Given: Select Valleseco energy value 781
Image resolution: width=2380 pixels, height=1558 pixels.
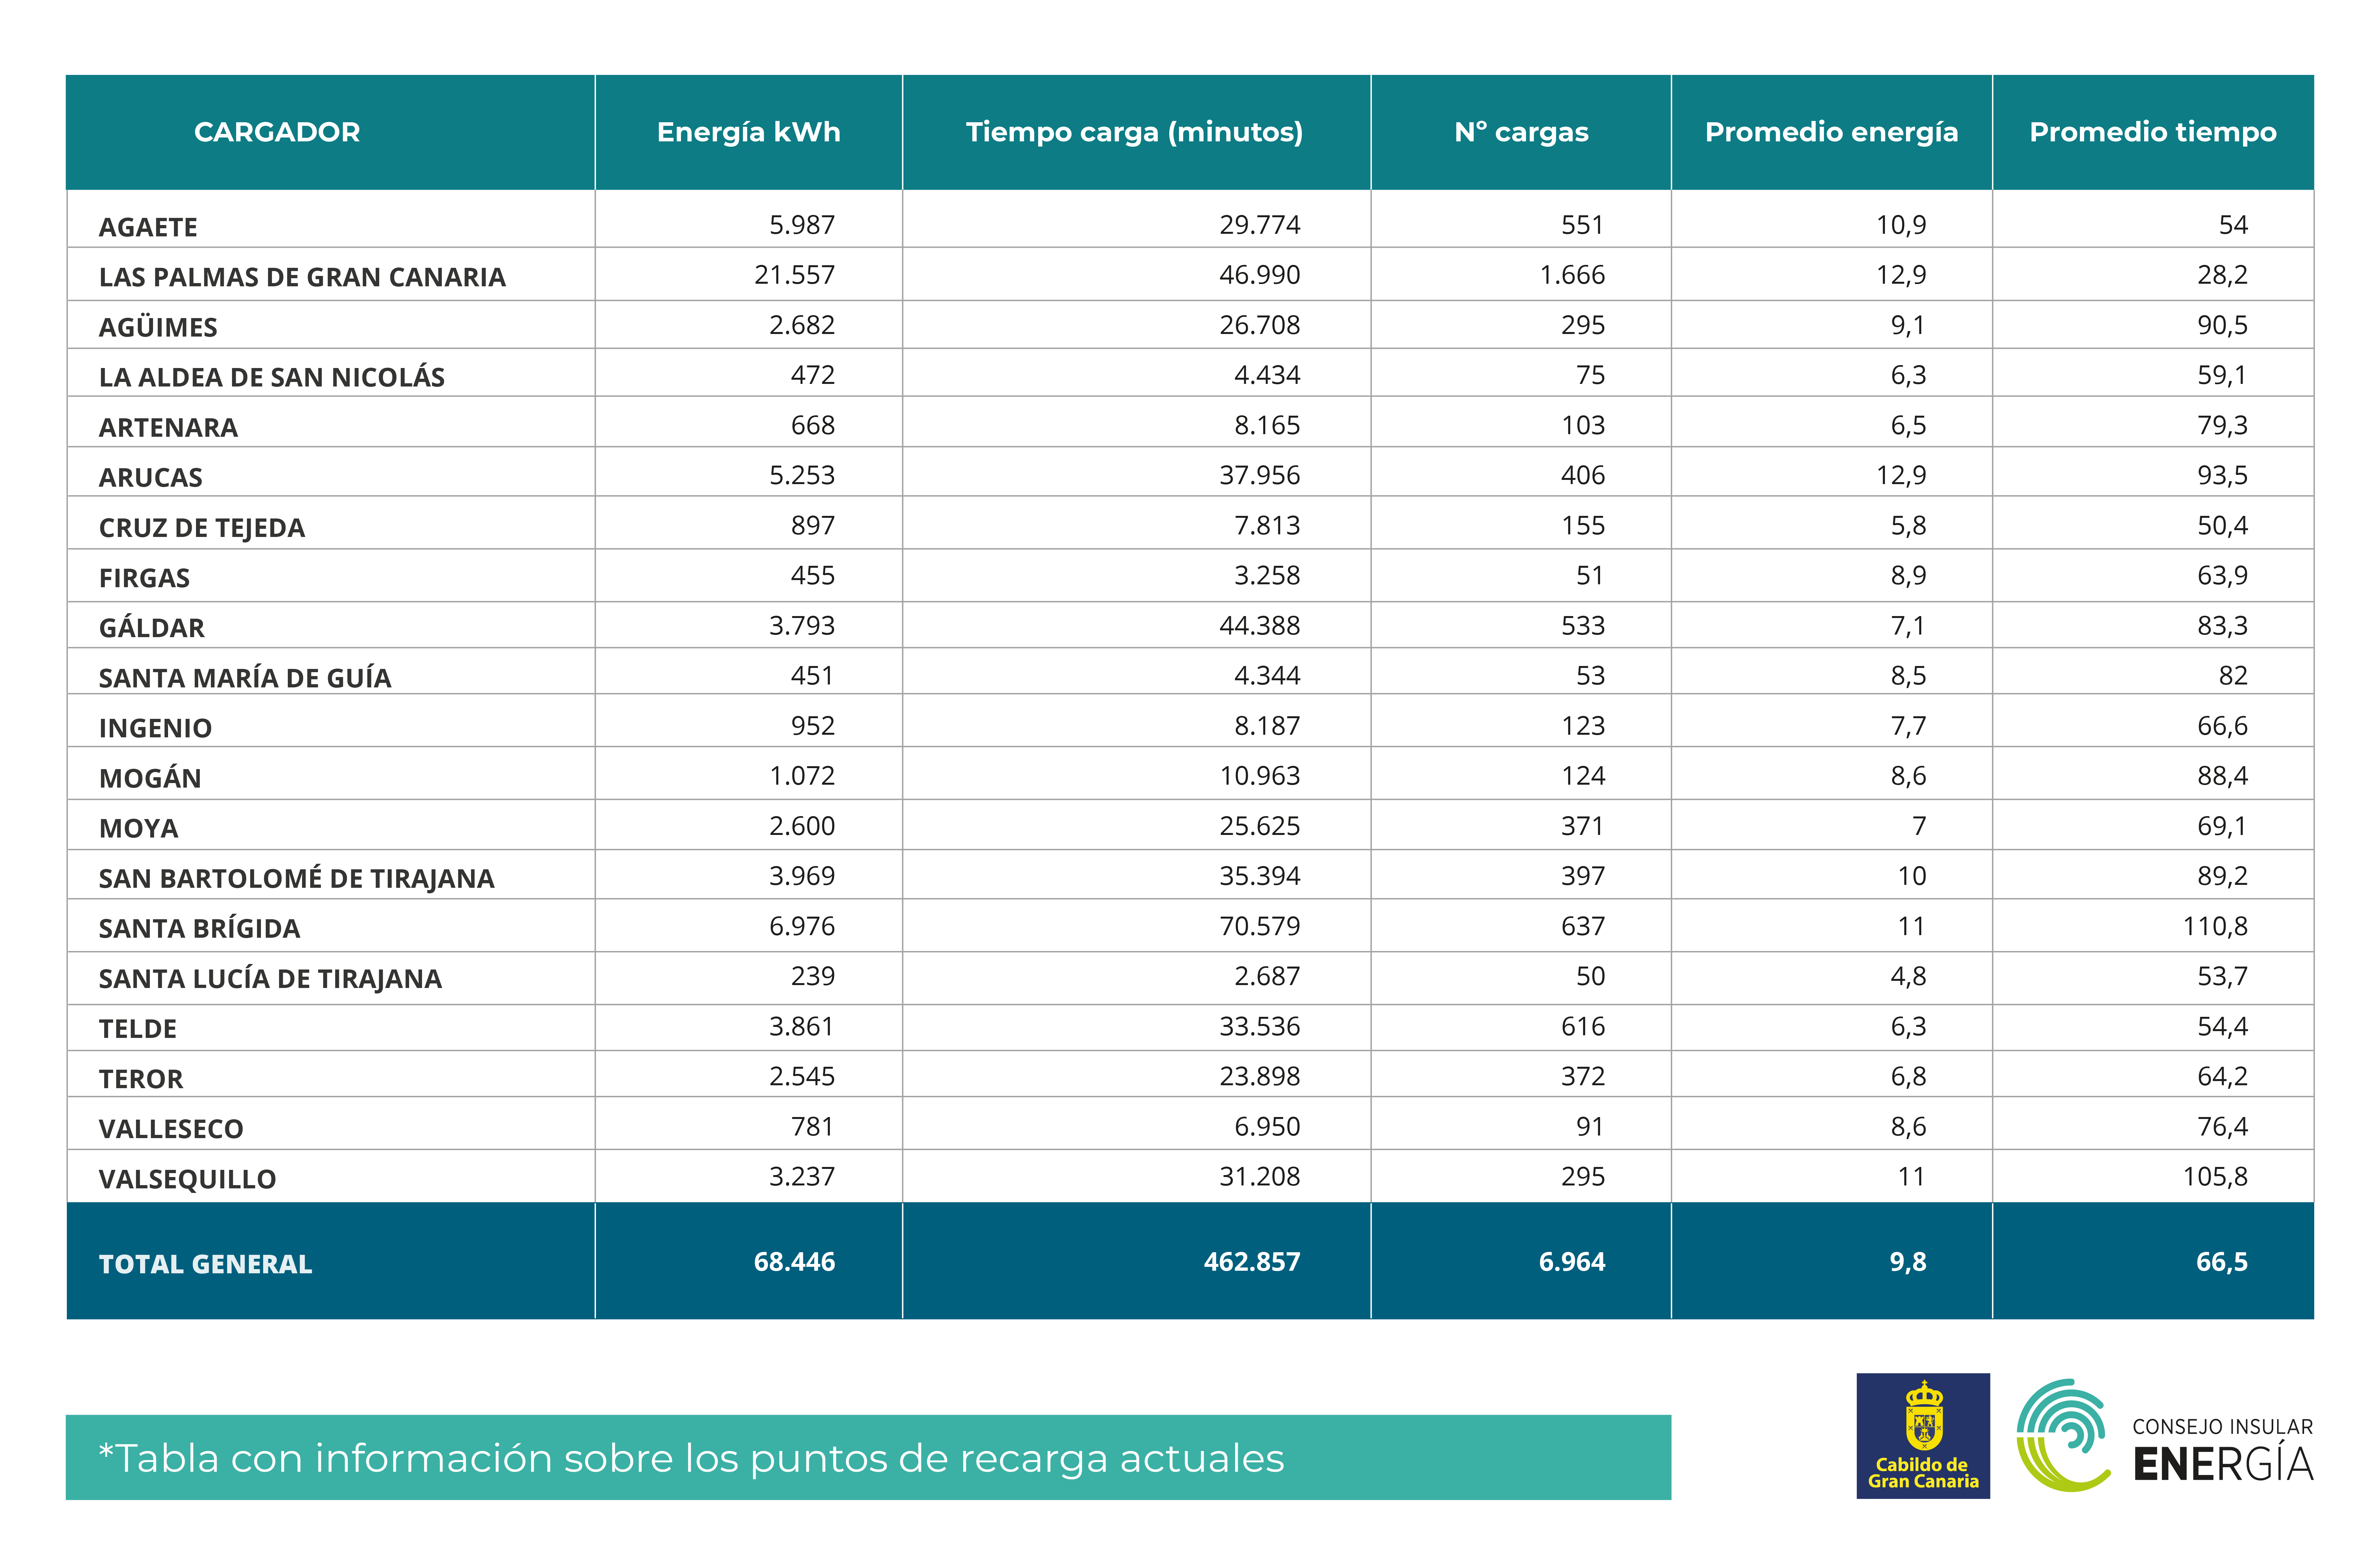Looking at the screenshot, I should click(812, 1126).
